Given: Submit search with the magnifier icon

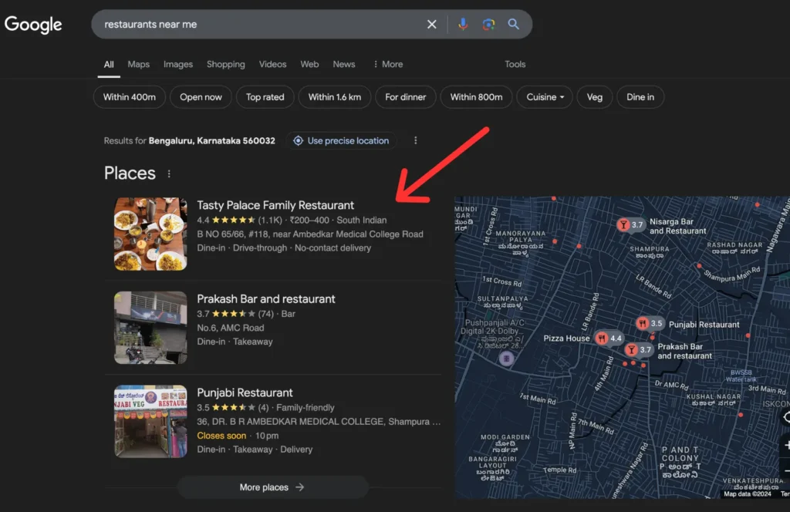Looking at the screenshot, I should coord(513,24).
